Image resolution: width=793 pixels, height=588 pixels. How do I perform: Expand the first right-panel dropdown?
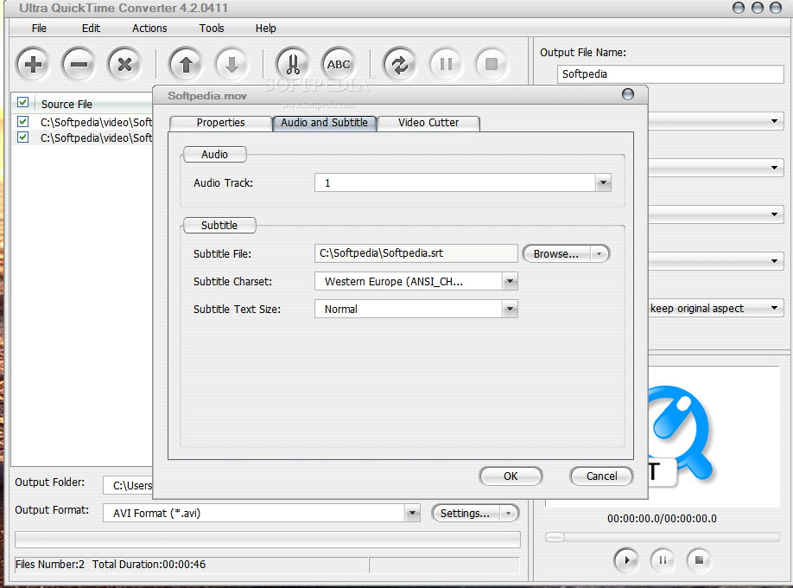tap(774, 121)
